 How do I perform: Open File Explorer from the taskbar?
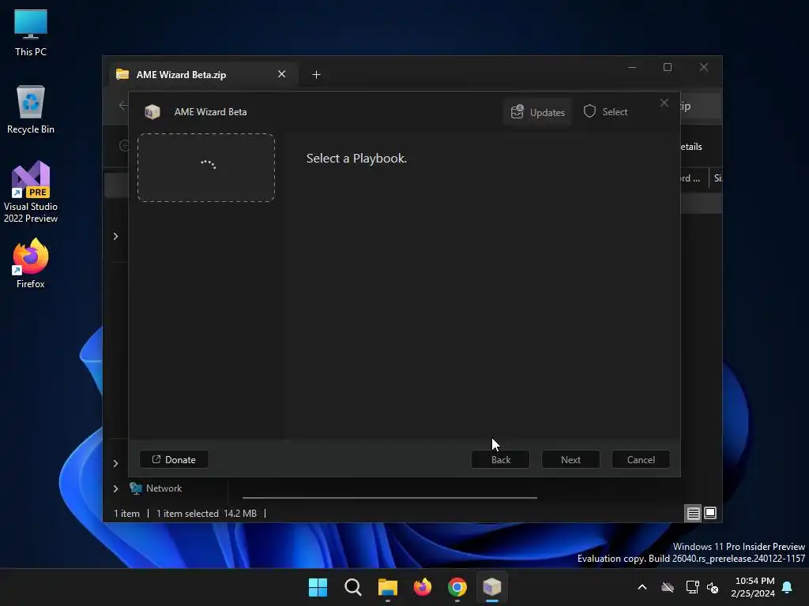coord(387,587)
